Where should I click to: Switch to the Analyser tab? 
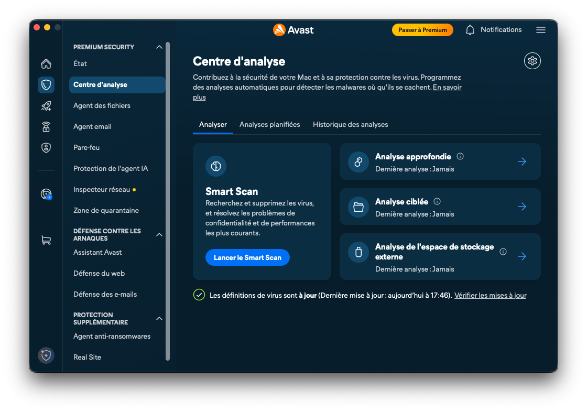point(213,125)
